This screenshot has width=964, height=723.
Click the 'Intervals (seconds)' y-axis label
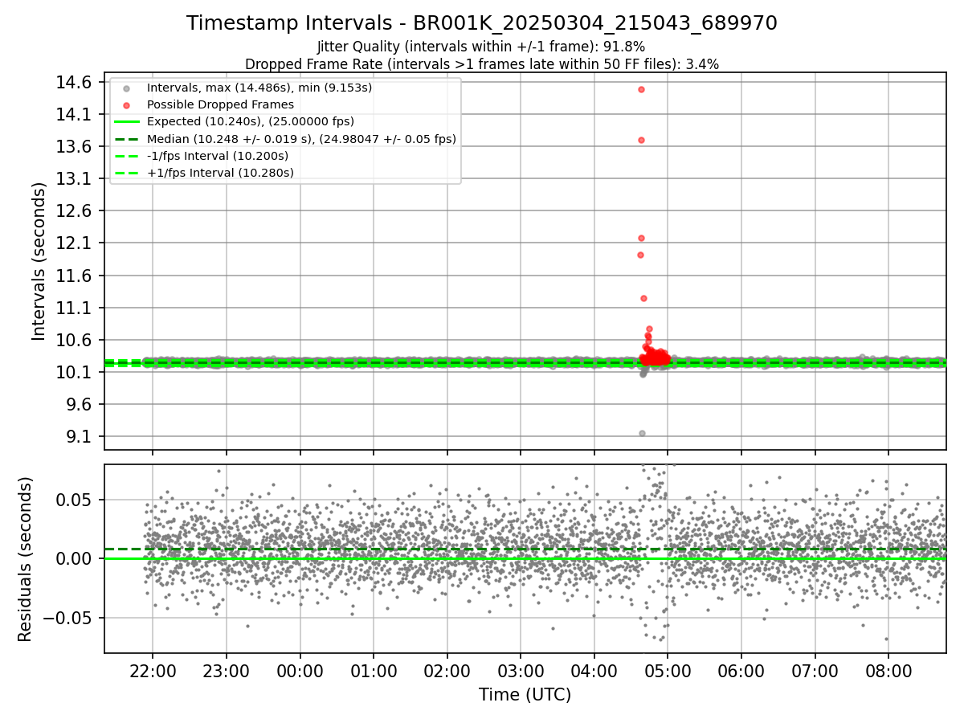pos(39,261)
